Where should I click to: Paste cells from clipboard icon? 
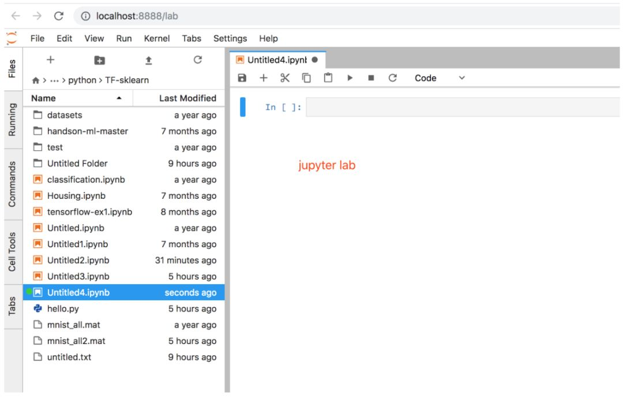click(x=328, y=78)
